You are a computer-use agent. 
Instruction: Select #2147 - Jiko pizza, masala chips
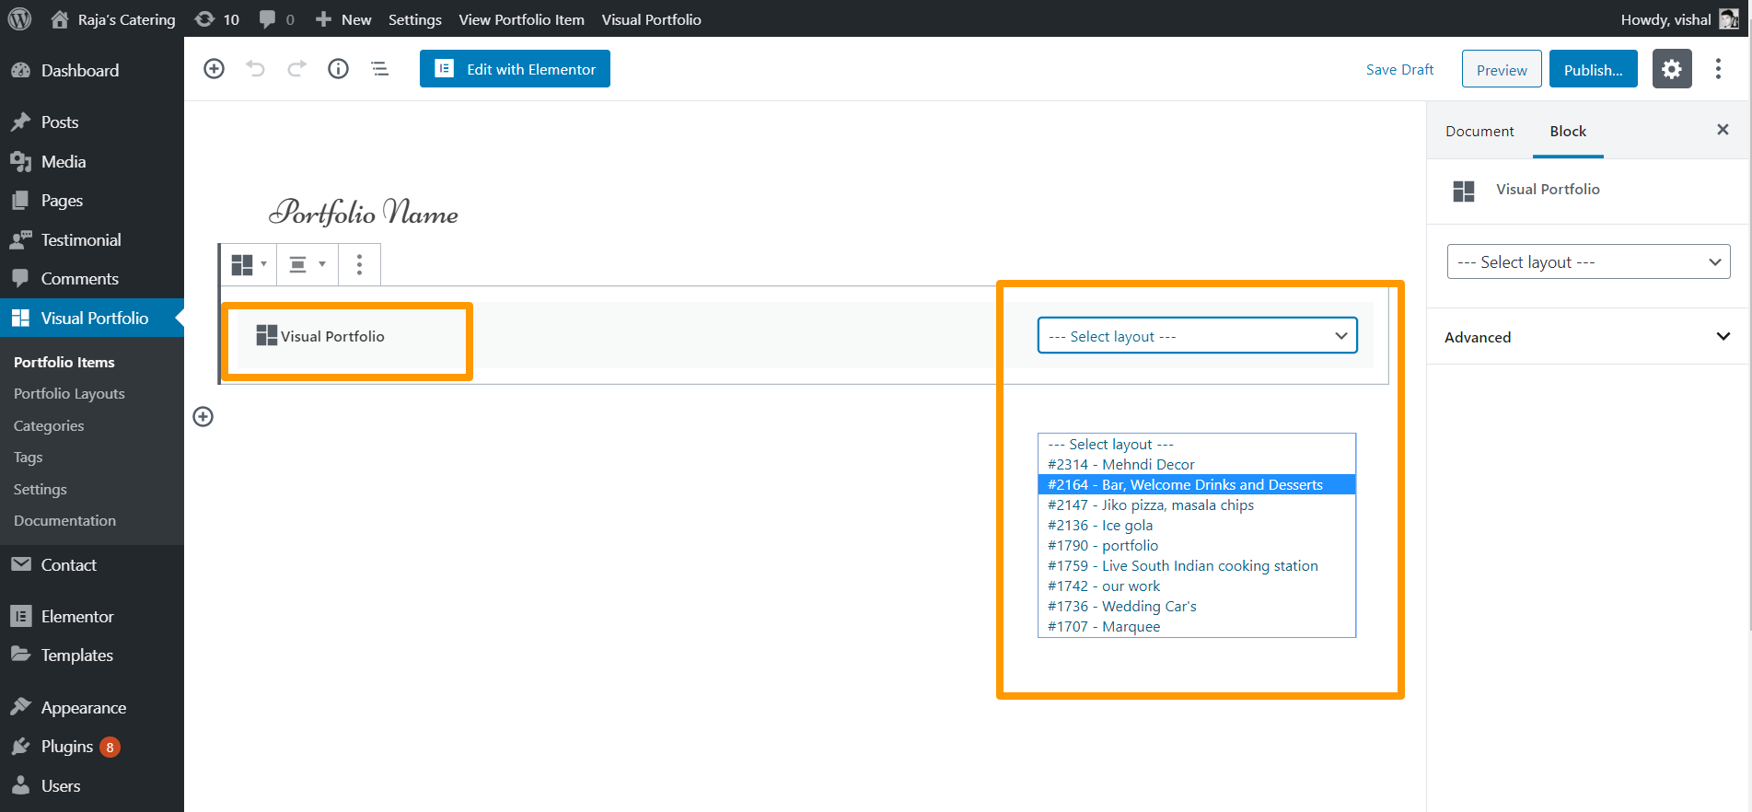point(1196,505)
